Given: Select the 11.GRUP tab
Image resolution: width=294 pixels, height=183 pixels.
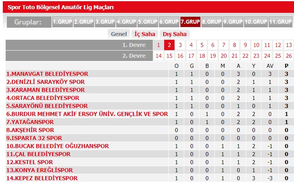Looking at the screenshot, I should click(x=280, y=22).
